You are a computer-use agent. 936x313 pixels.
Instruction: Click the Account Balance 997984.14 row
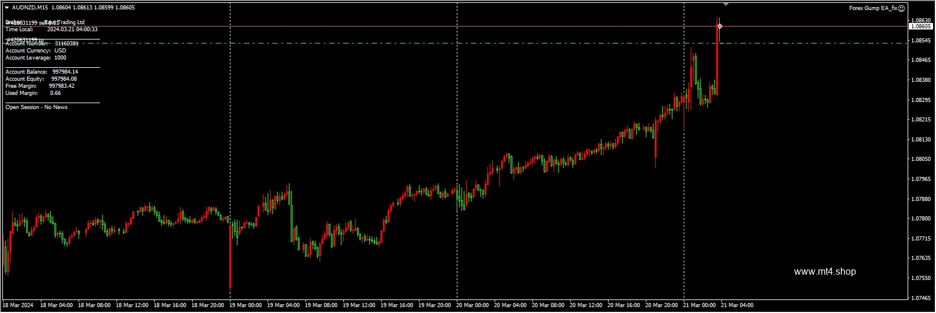[x=42, y=72]
